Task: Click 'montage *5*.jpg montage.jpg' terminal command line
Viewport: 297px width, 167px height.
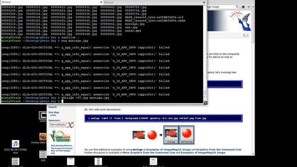Action: [x=85, y=98]
